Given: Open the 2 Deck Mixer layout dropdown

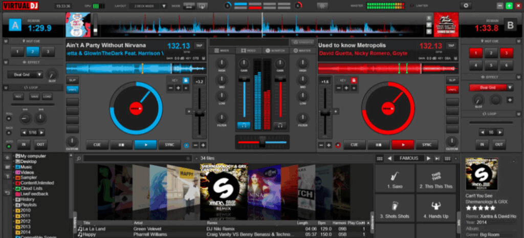Looking at the screenshot, I should [x=149, y=6].
